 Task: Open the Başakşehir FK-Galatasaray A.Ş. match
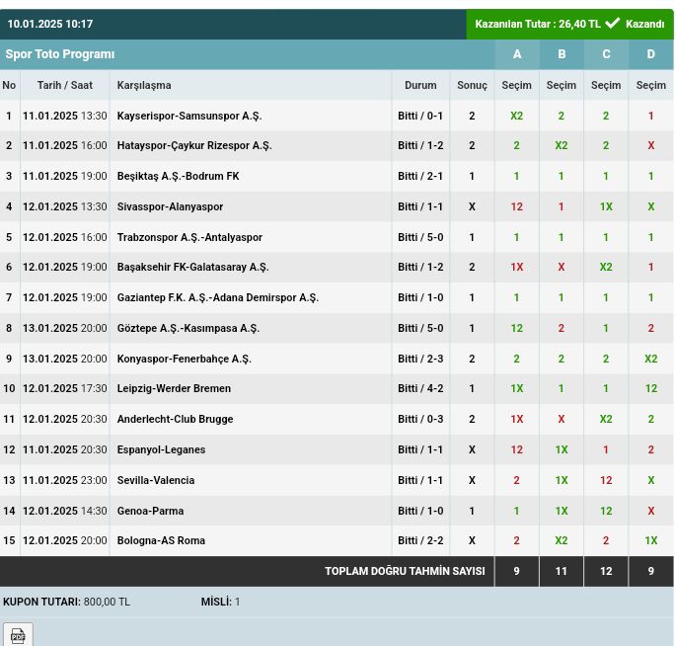[x=192, y=267]
